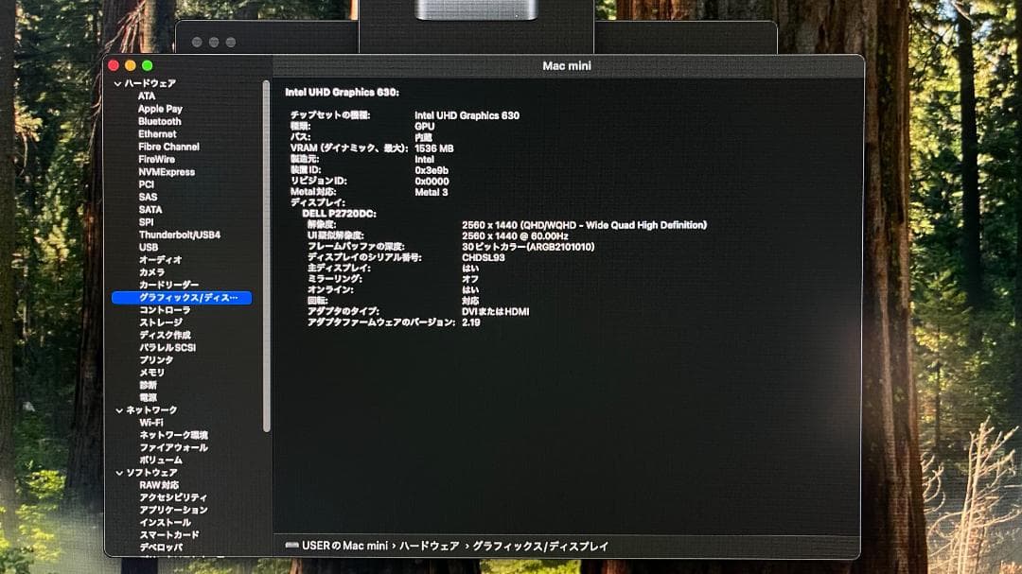
Task: Select Ethernet in the sidebar
Action: 157,134
